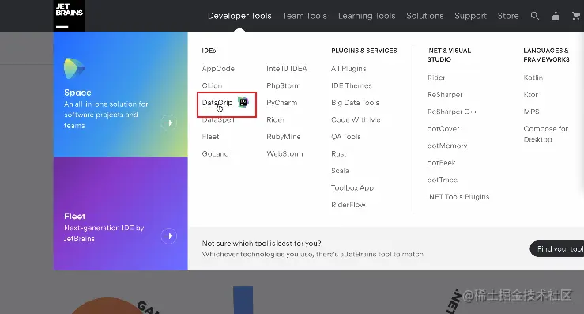
Task: Open the Big Data Tools link
Action: coord(356,103)
